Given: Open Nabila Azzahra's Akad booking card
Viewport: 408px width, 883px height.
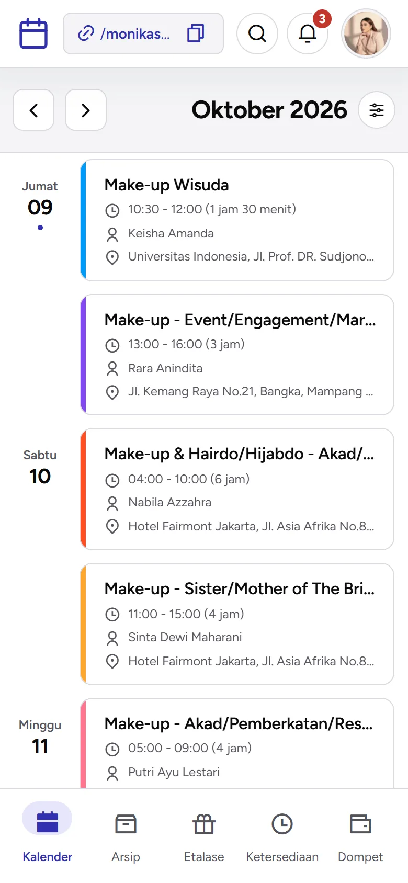Looking at the screenshot, I should click(x=237, y=489).
